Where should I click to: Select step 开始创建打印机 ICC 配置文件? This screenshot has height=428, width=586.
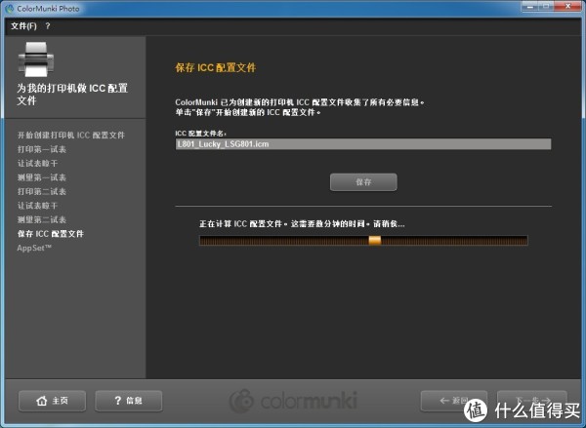coord(71,136)
